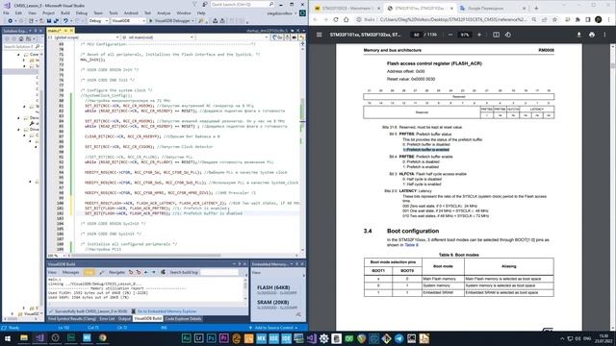Image resolution: width=616 pixels, height=346 pixels.
Task: Switch to Find Symbol Results tab
Action: click(72, 319)
